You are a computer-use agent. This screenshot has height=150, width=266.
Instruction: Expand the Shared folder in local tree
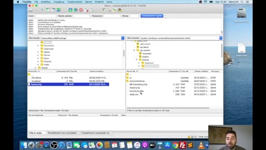[35, 68]
